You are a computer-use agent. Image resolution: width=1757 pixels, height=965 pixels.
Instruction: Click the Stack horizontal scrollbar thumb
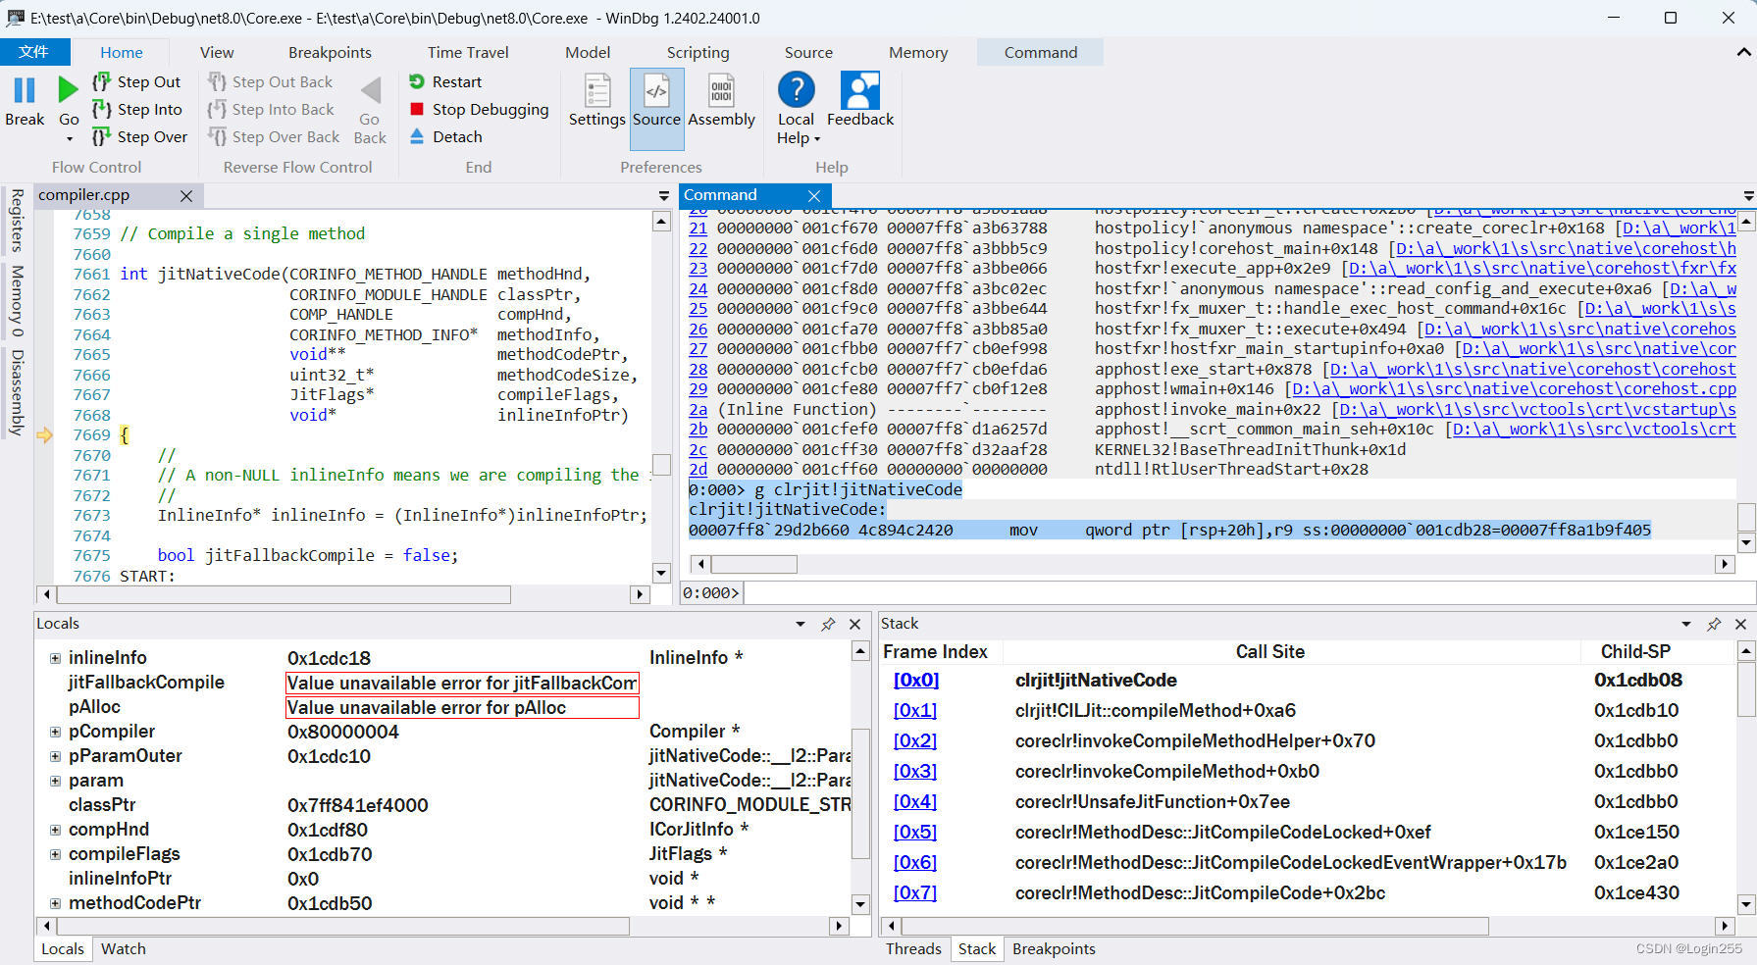[1194, 926]
